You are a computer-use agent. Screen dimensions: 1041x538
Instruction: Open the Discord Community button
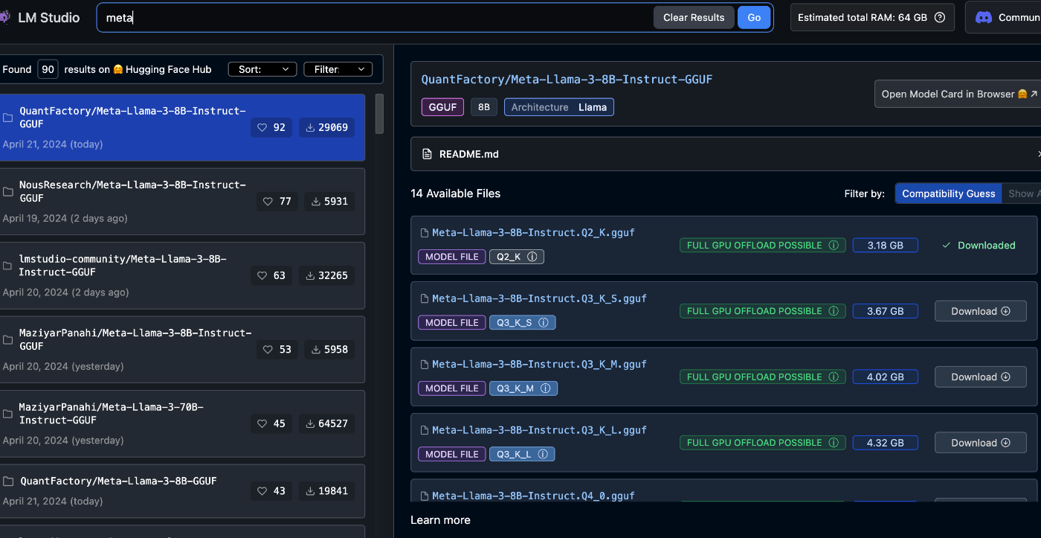point(1003,17)
